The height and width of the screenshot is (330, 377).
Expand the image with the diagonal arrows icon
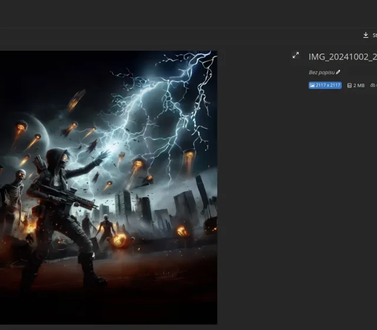tap(296, 55)
